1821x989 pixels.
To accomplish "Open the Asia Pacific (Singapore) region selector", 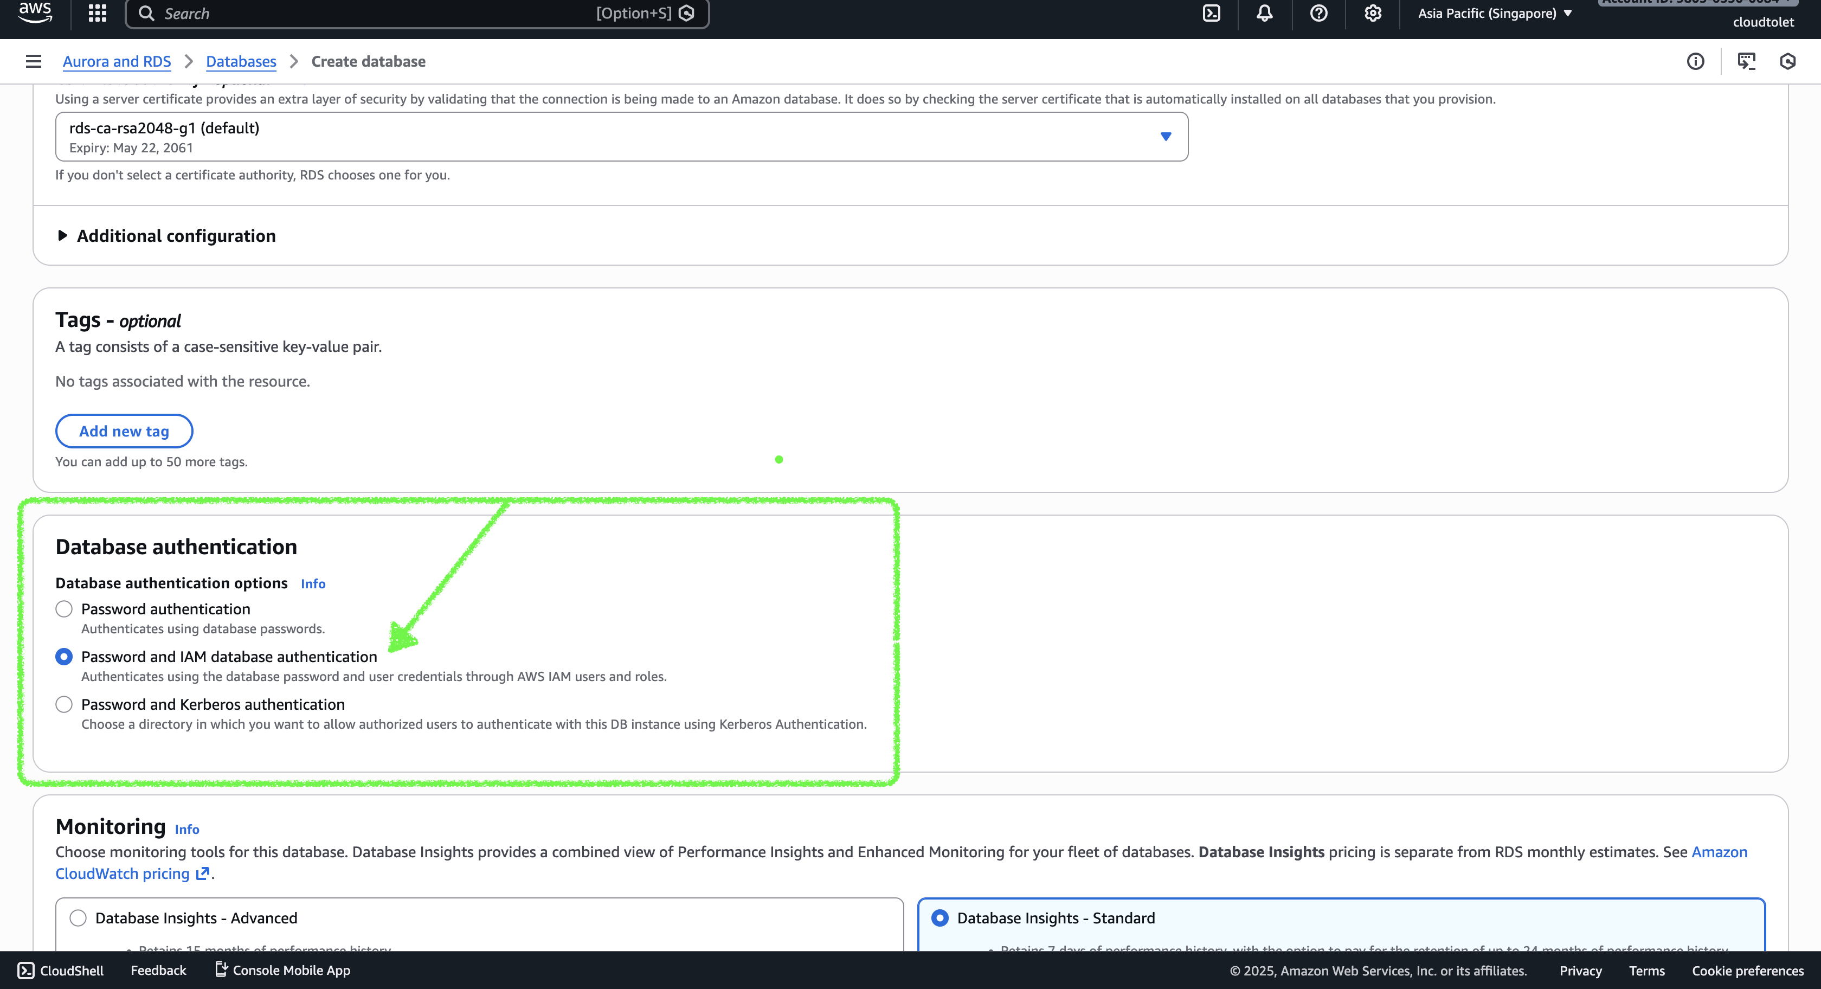I will pos(1494,12).
